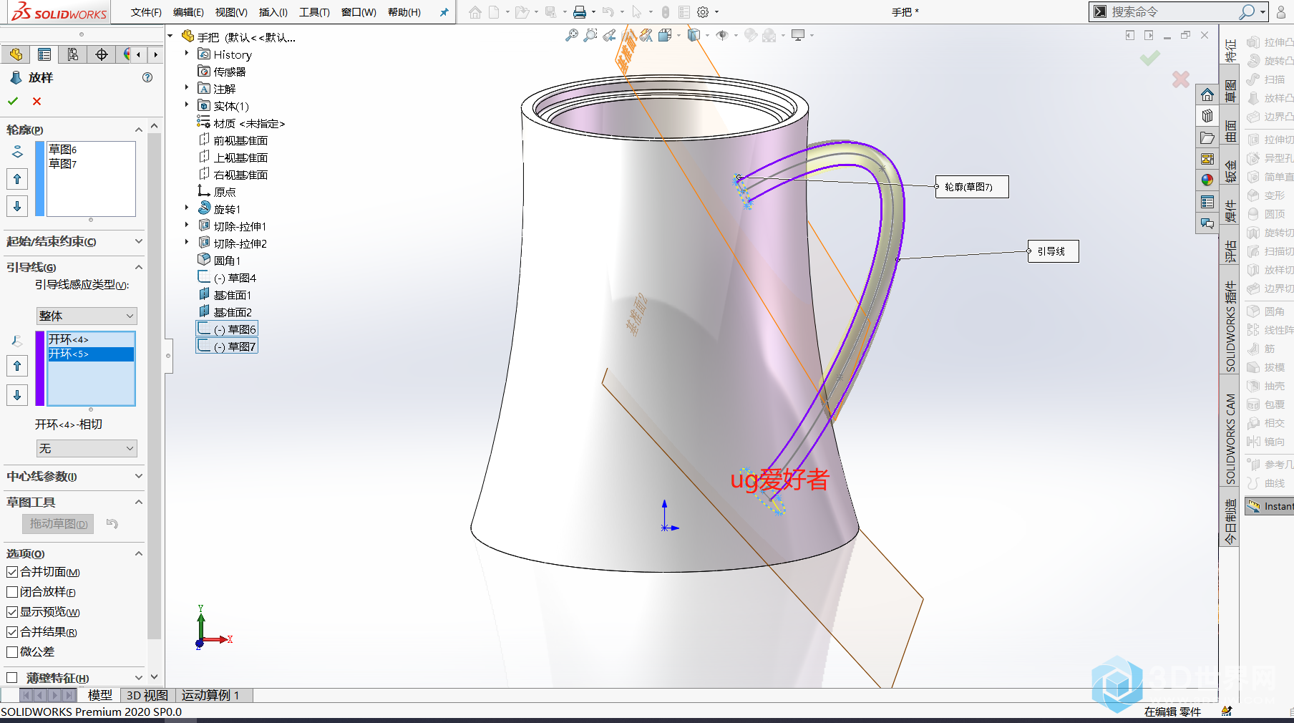Open the 开环<4>-相切 dropdown showing 无

click(x=87, y=448)
